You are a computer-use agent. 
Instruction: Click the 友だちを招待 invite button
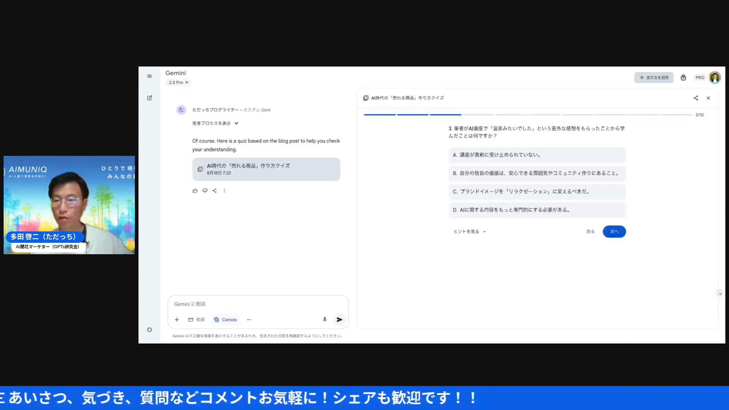pos(654,77)
